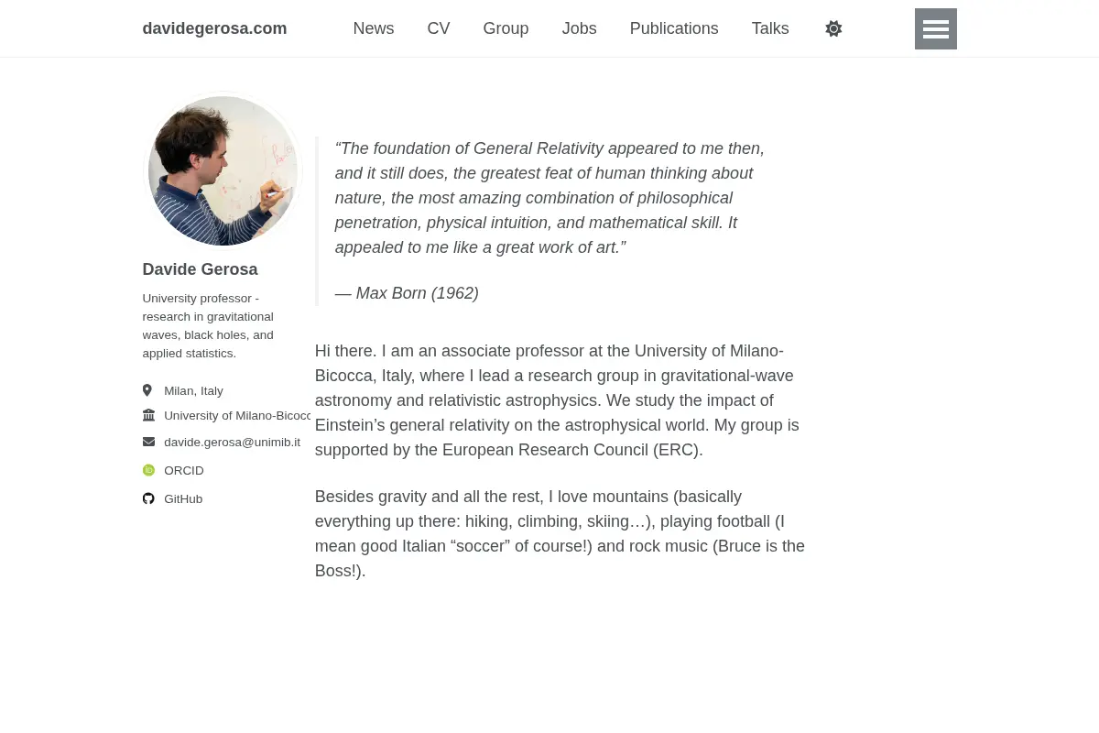Click the davidegerosa.com site title
Screen dimensions: 1099x733
214,28
